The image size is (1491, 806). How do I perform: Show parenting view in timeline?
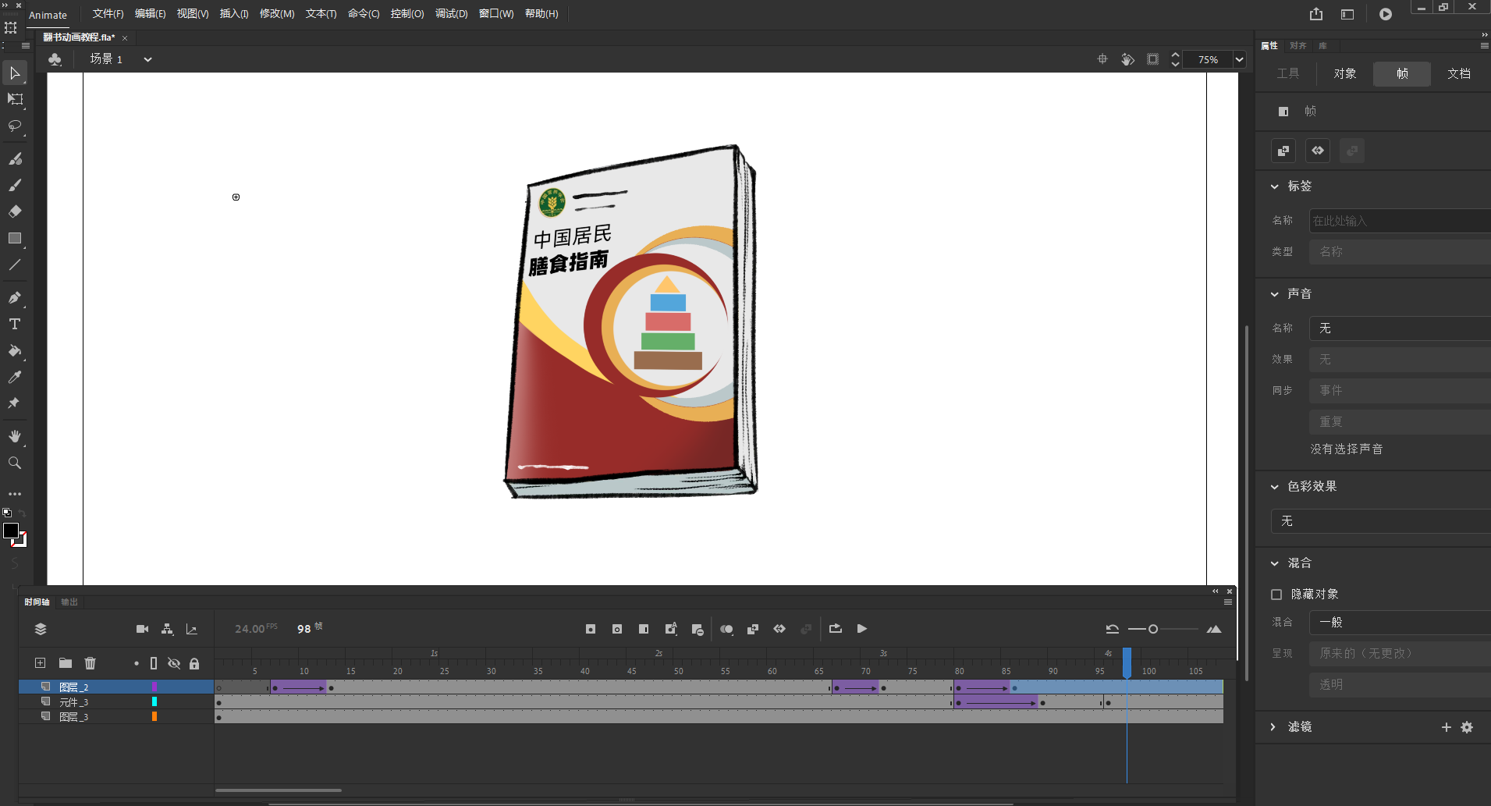(x=167, y=629)
